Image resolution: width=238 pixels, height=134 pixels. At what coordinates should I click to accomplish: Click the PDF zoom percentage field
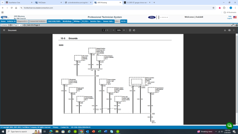click(x=119, y=30)
